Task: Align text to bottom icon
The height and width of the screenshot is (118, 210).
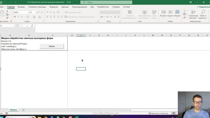Action: pos(54,12)
